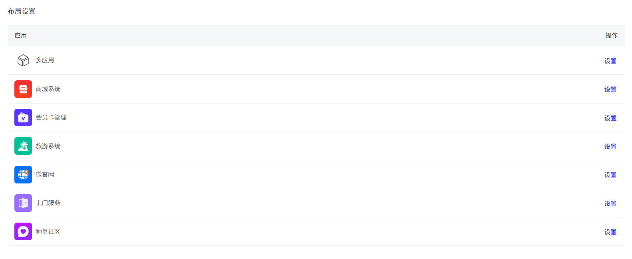Click the 种草社区 heart bubble icon
Screen dimensions: 632x259
[x=23, y=231]
